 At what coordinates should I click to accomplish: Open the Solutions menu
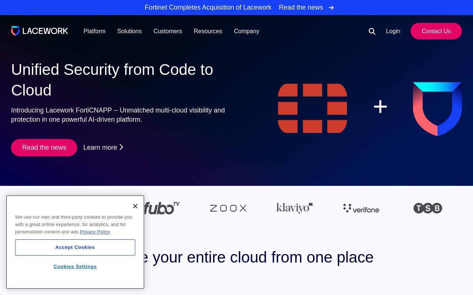pyautogui.click(x=129, y=31)
